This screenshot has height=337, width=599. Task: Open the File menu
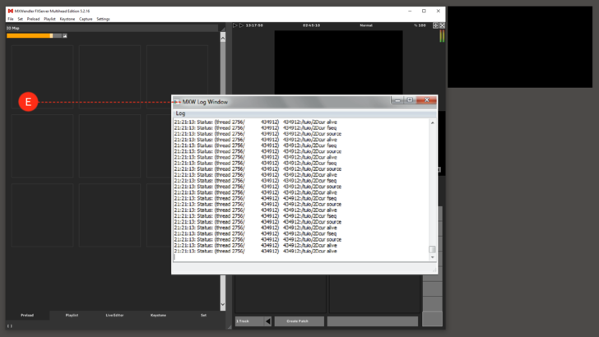11,19
